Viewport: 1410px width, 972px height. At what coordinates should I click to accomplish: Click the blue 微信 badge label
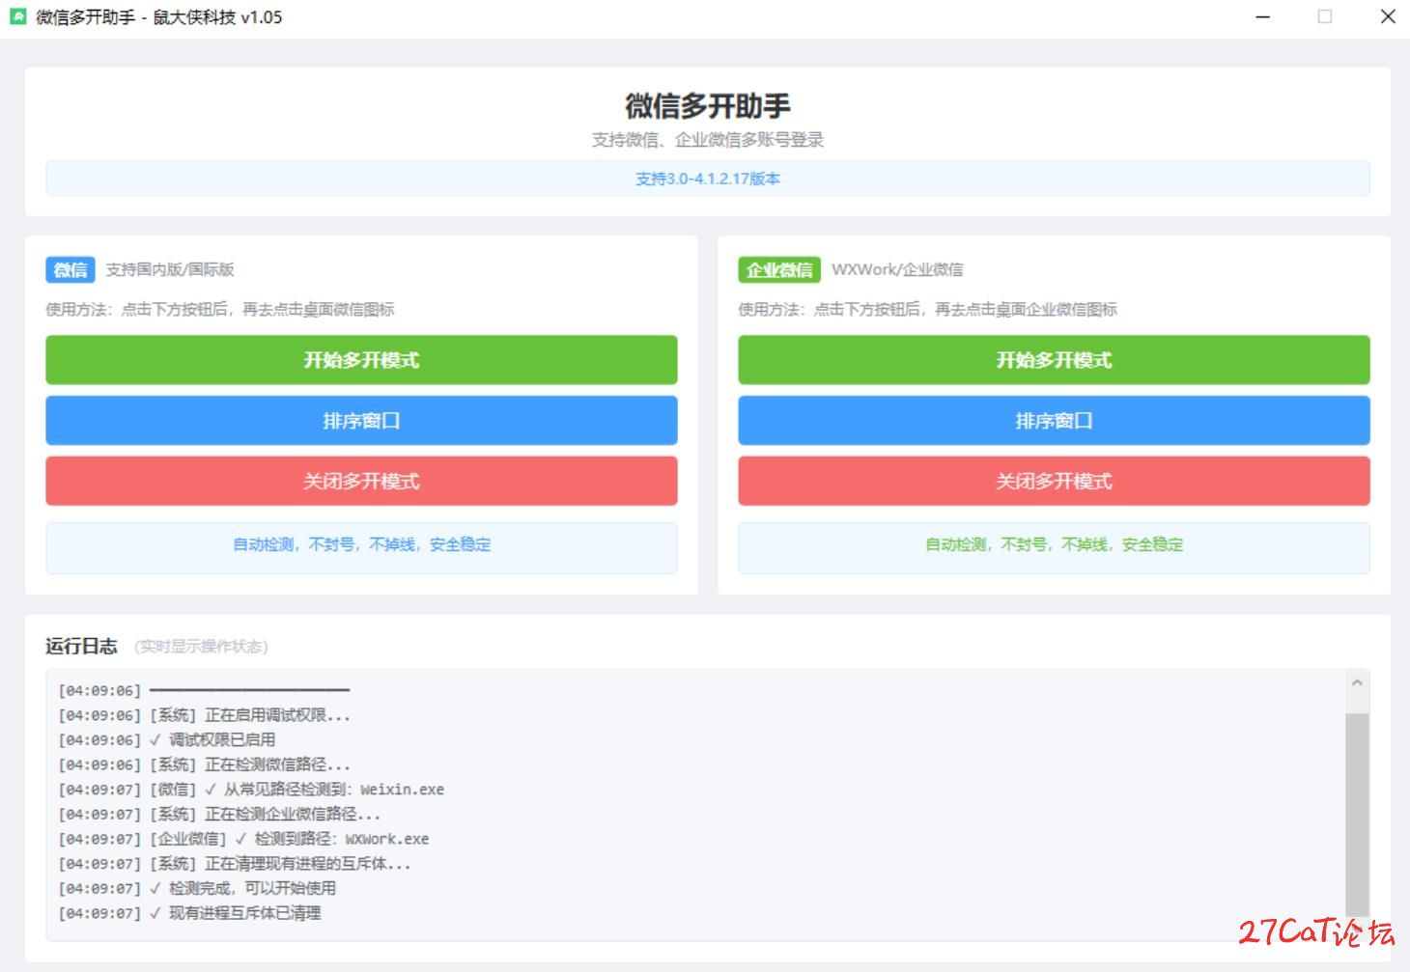coord(70,269)
